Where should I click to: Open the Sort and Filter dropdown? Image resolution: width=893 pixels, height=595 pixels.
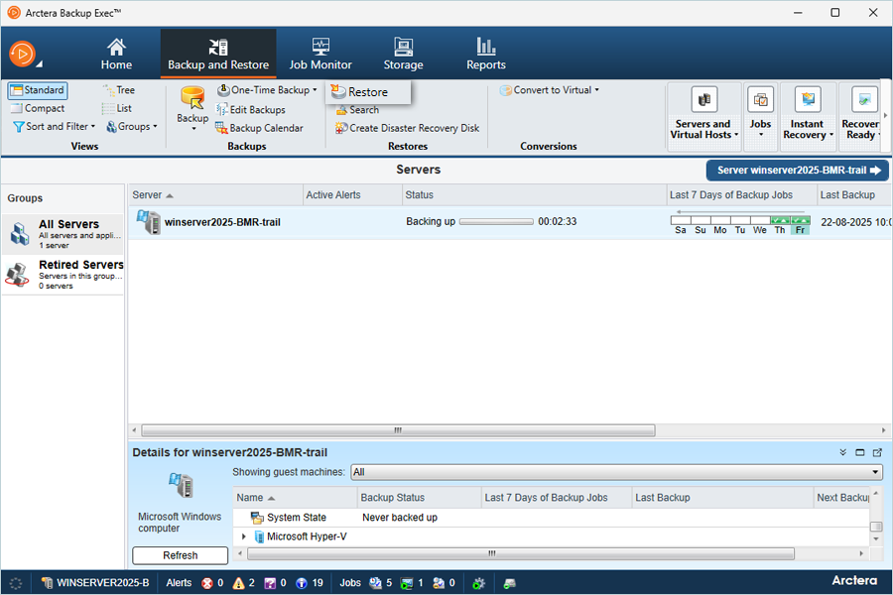click(x=55, y=126)
